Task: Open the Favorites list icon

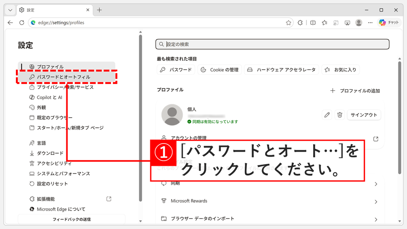Action: pos(324,23)
